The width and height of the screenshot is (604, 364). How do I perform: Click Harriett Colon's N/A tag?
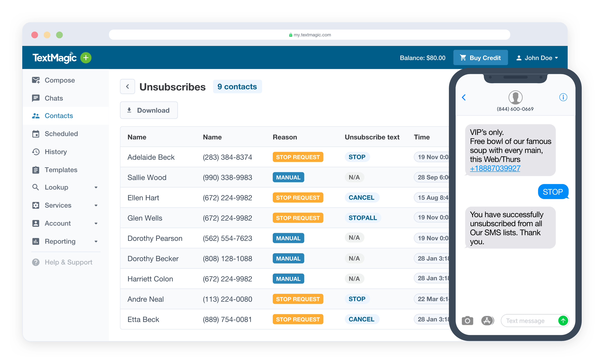click(354, 279)
